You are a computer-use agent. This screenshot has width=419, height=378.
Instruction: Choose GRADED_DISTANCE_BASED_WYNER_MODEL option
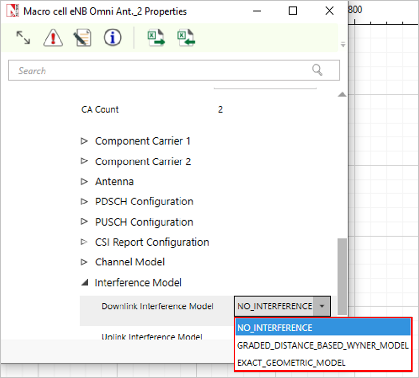[x=323, y=345]
